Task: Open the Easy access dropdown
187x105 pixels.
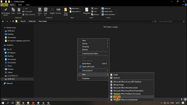Action: pyautogui.click(x=75, y=12)
